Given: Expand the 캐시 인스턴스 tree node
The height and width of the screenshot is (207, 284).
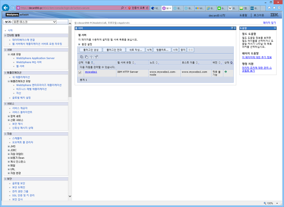Looking at the screenshot, I should click(x=9, y=161).
